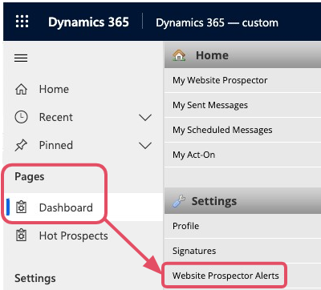321x290 pixels.
Task: Click the Dynamics 365 brand title
Action: 88,22
